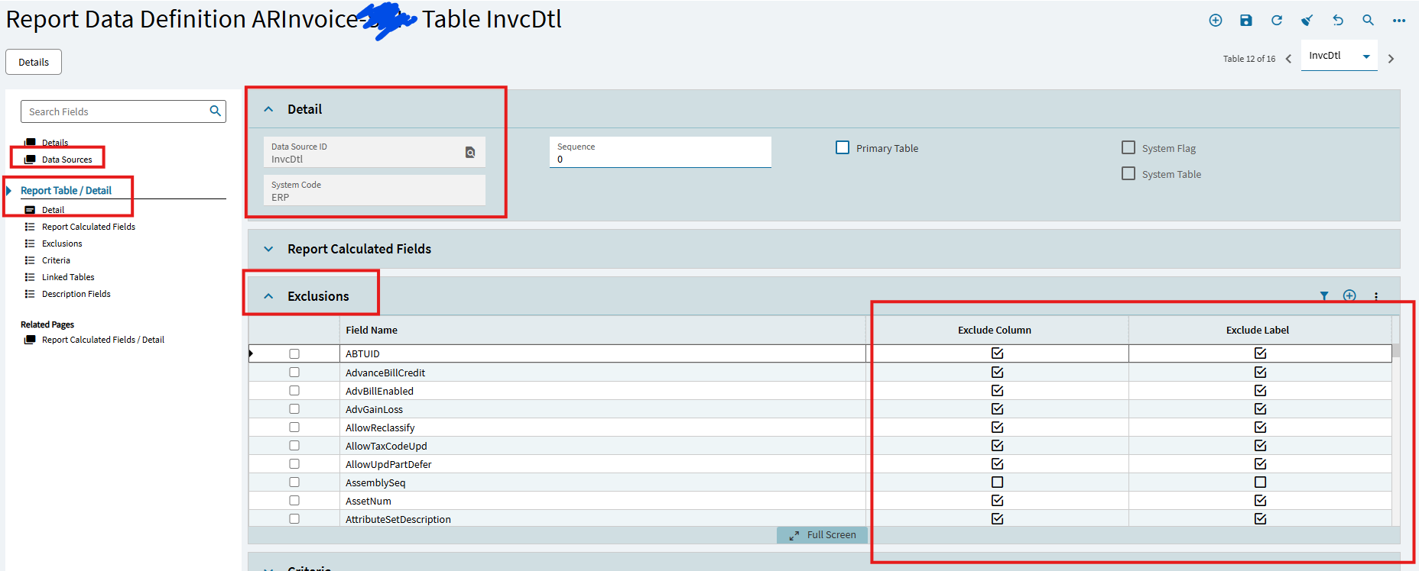Click the Criteria list icon in sidebar
The height and width of the screenshot is (571, 1419).
30,260
